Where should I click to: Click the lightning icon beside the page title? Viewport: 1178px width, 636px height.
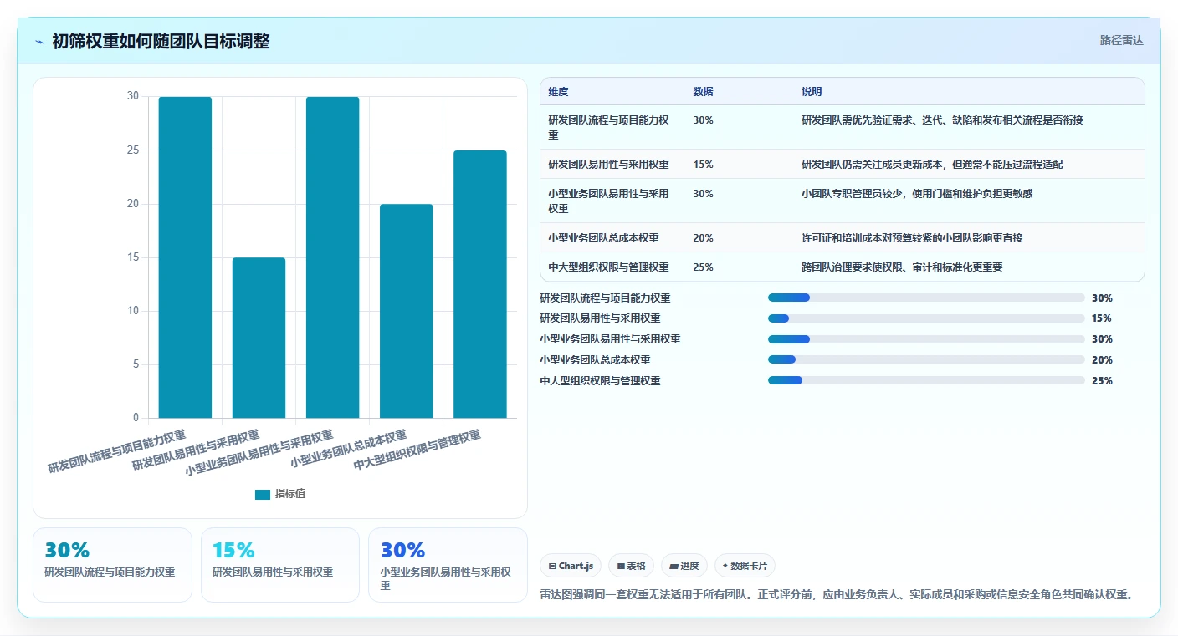(x=39, y=42)
